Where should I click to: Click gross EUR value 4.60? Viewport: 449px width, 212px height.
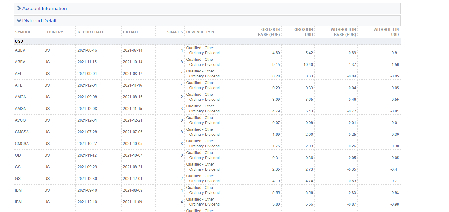pyautogui.click(x=276, y=53)
